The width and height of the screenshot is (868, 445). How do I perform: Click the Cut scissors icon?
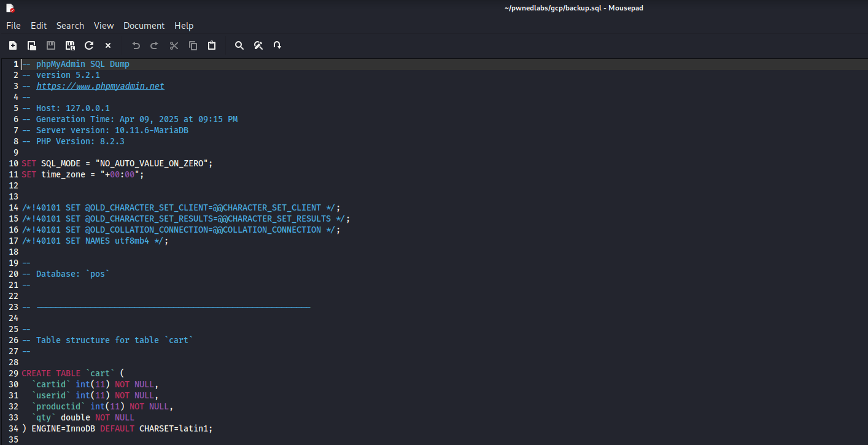click(x=174, y=45)
